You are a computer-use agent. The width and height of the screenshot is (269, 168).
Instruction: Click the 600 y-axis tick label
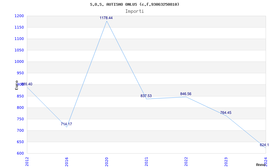pyautogui.click(x=20, y=154)
